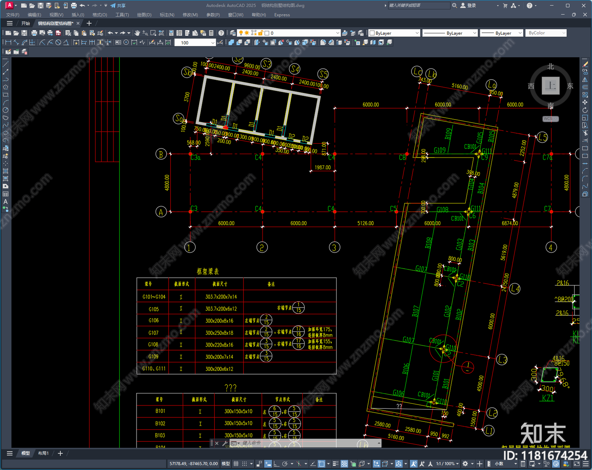Select the Circle draw tool
The image size is (592, 470).
tap(6, 110)
